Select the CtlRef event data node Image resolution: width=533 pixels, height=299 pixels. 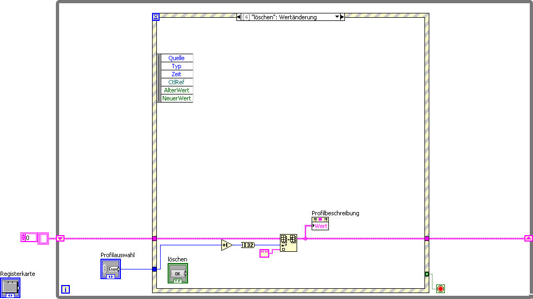click(x=176, y=82)
